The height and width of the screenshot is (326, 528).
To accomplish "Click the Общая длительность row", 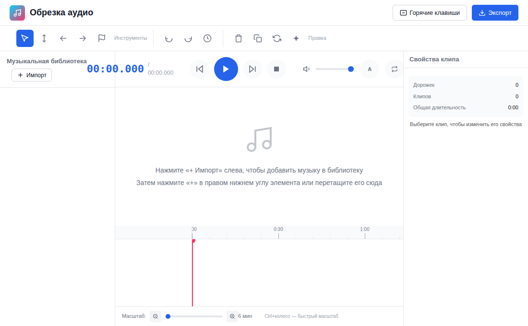I will (x=466, y=108).
